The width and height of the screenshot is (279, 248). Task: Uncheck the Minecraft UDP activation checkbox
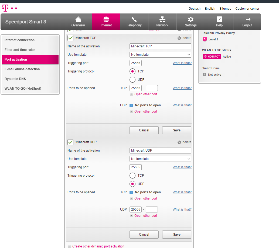[x=70, y=142]
